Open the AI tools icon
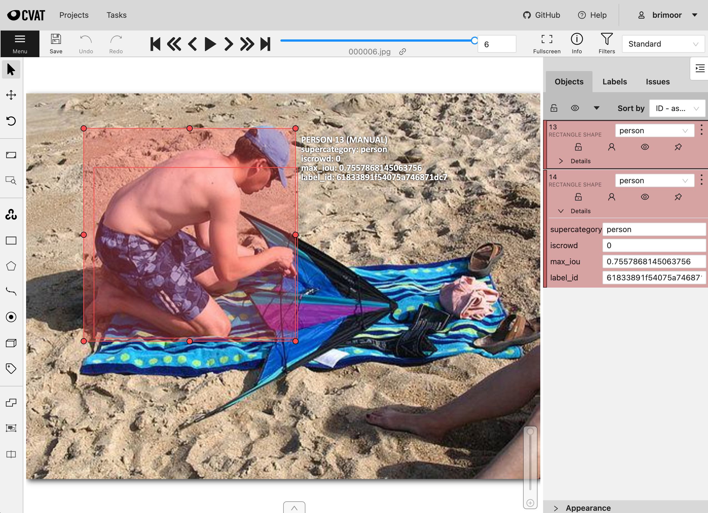This screenshot has height=513, width=708. (11, 214)
